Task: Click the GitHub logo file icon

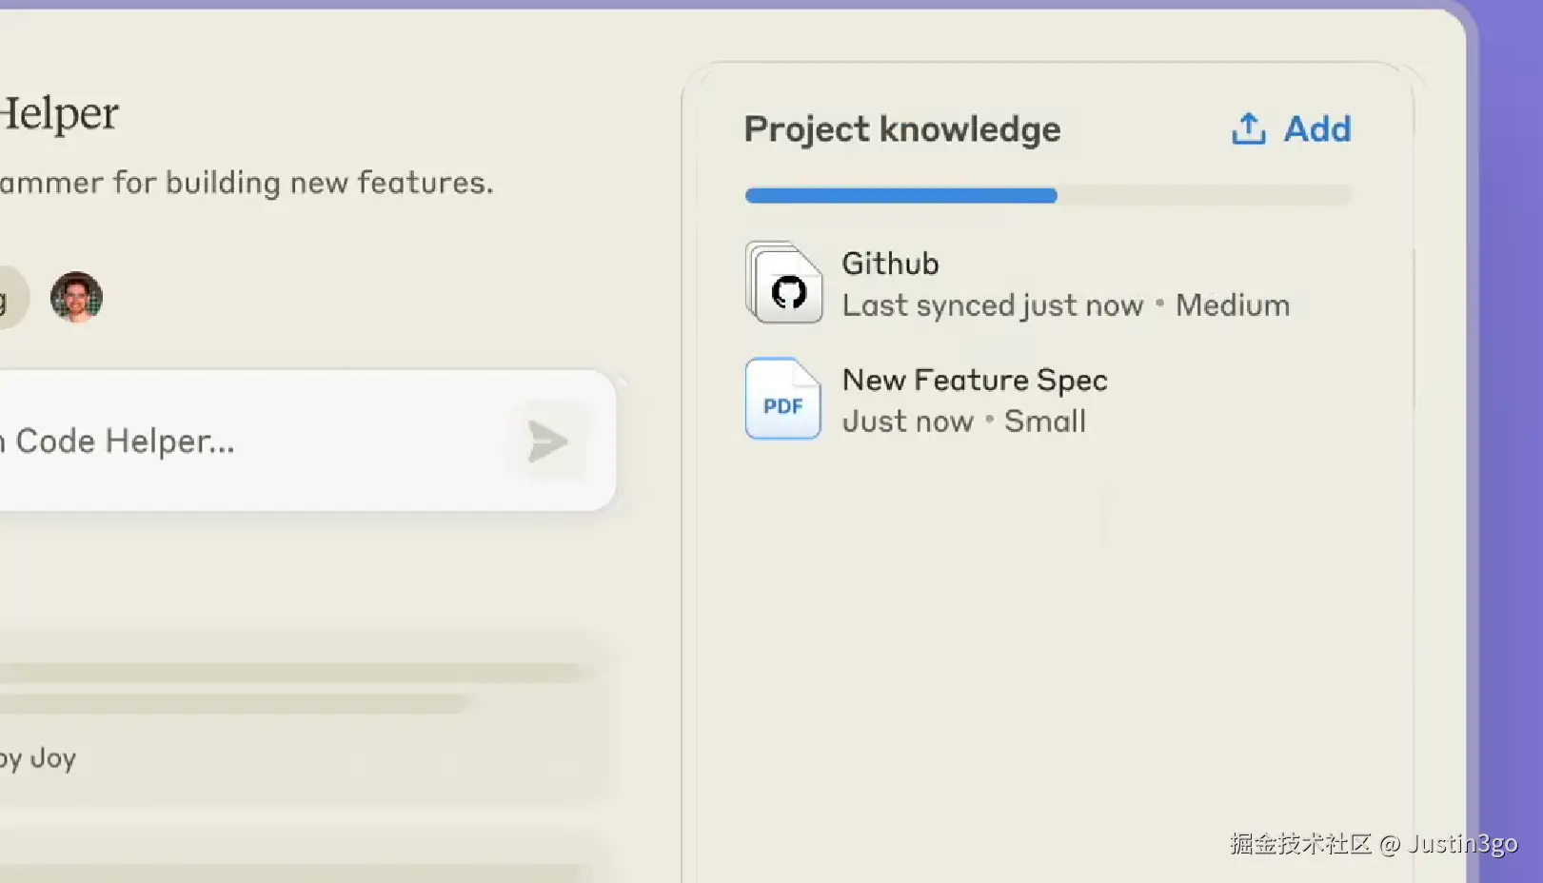Action: [x=784, y=284]
